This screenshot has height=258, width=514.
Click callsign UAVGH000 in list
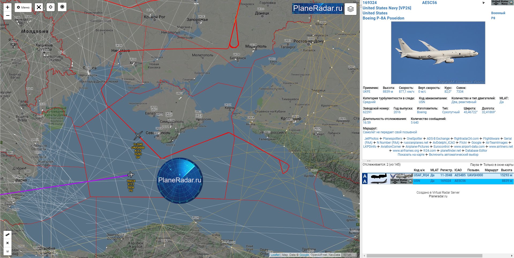pos(475,175)
